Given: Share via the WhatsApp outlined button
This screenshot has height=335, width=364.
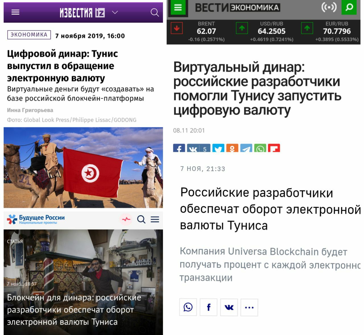Looking at the screenshot, I should pos(188,307).
